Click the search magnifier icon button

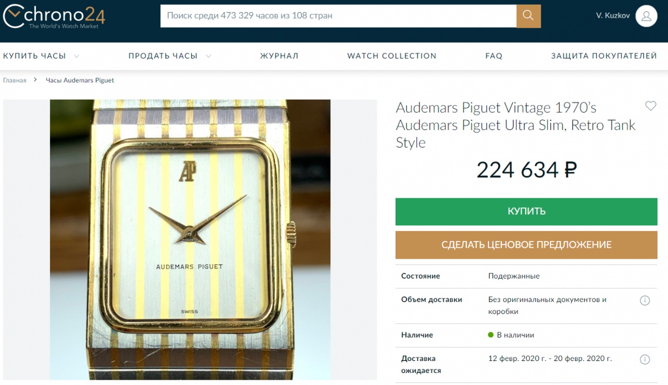529,16
